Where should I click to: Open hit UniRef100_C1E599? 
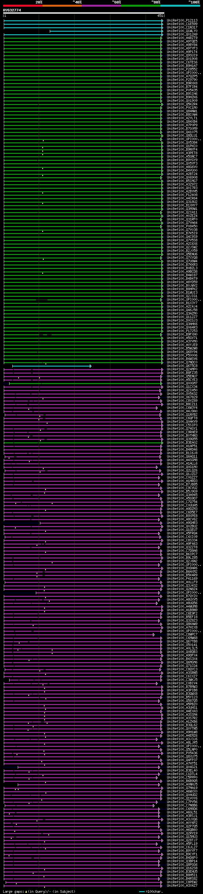(182, 24)
